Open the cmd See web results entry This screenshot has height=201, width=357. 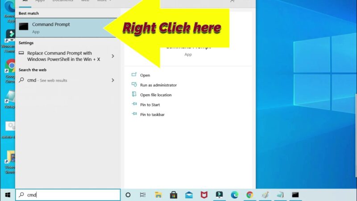click(x=47, y=80)
